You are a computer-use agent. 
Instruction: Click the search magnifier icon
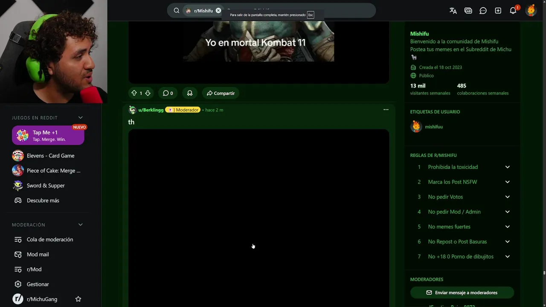click(x=176, y=11)
